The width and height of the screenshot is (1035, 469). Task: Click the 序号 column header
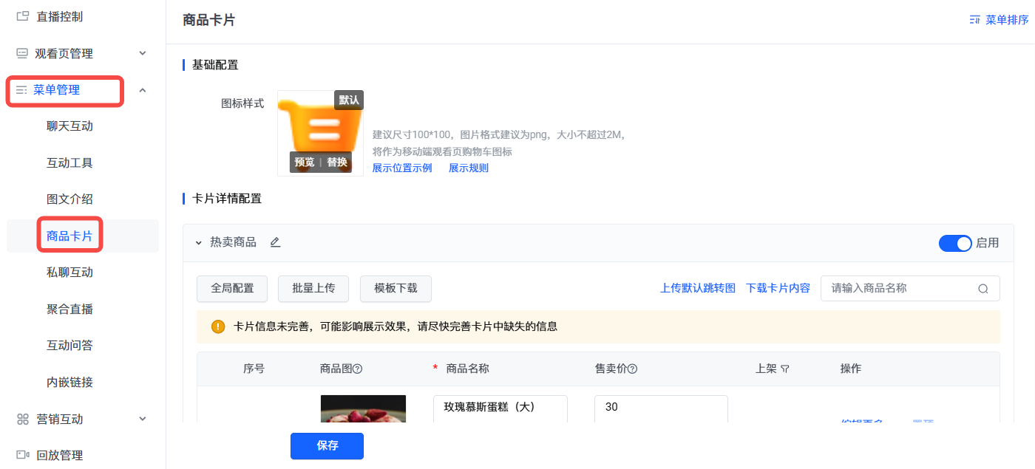[254, 369]
